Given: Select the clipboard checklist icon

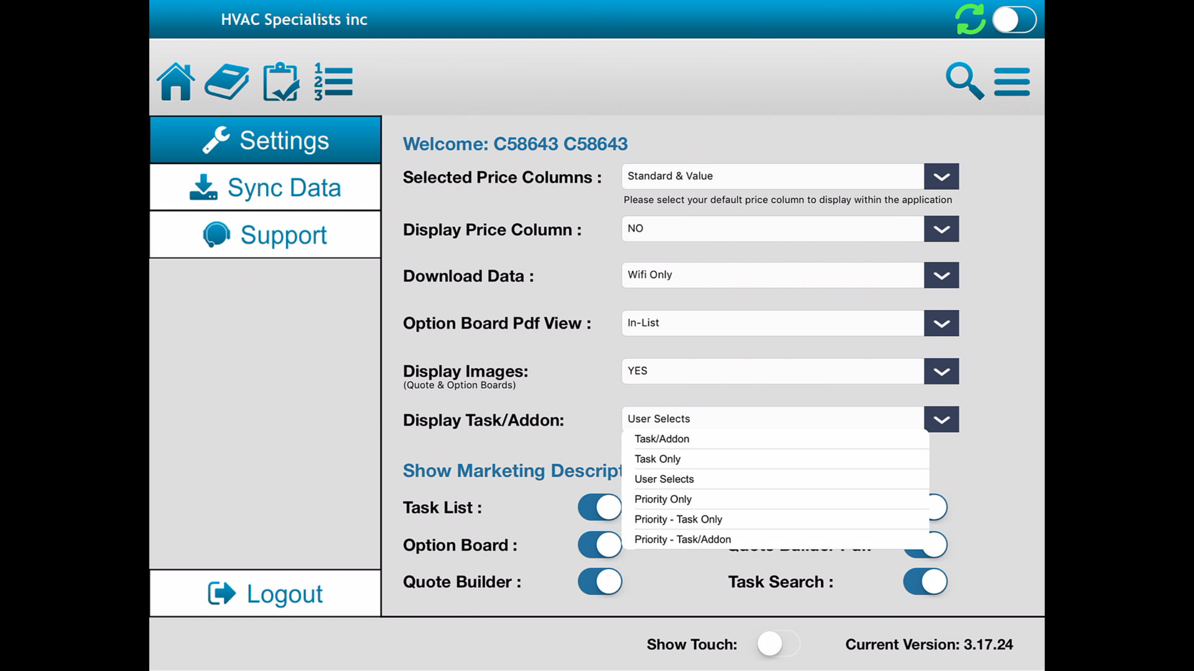Looking at the screenshot, I should [280, 81].
